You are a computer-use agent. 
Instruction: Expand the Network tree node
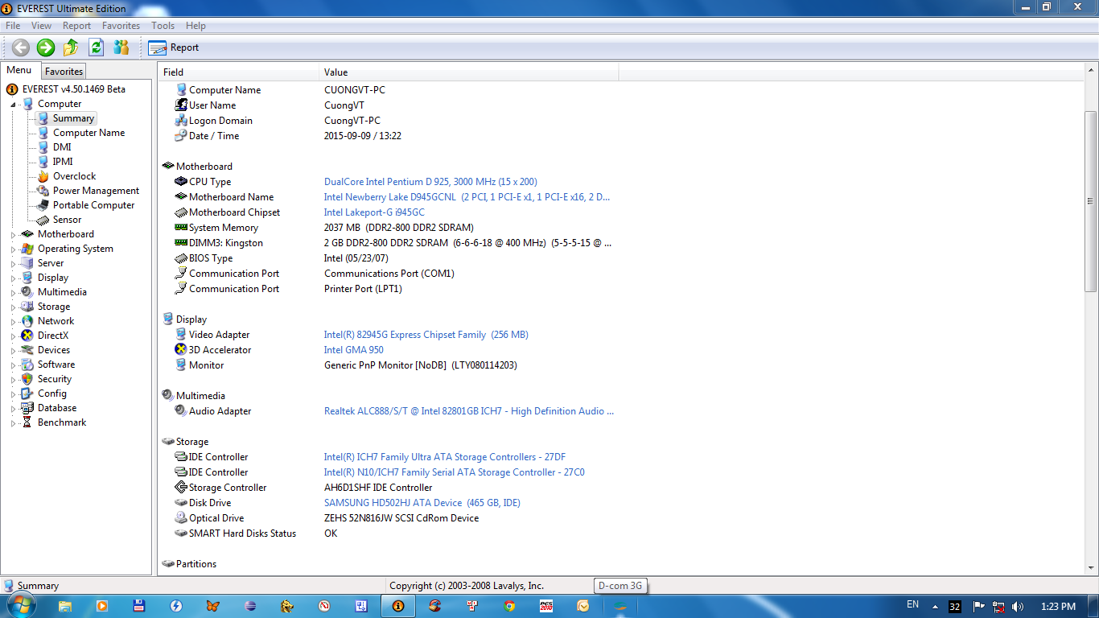click(x=14, y=322)
